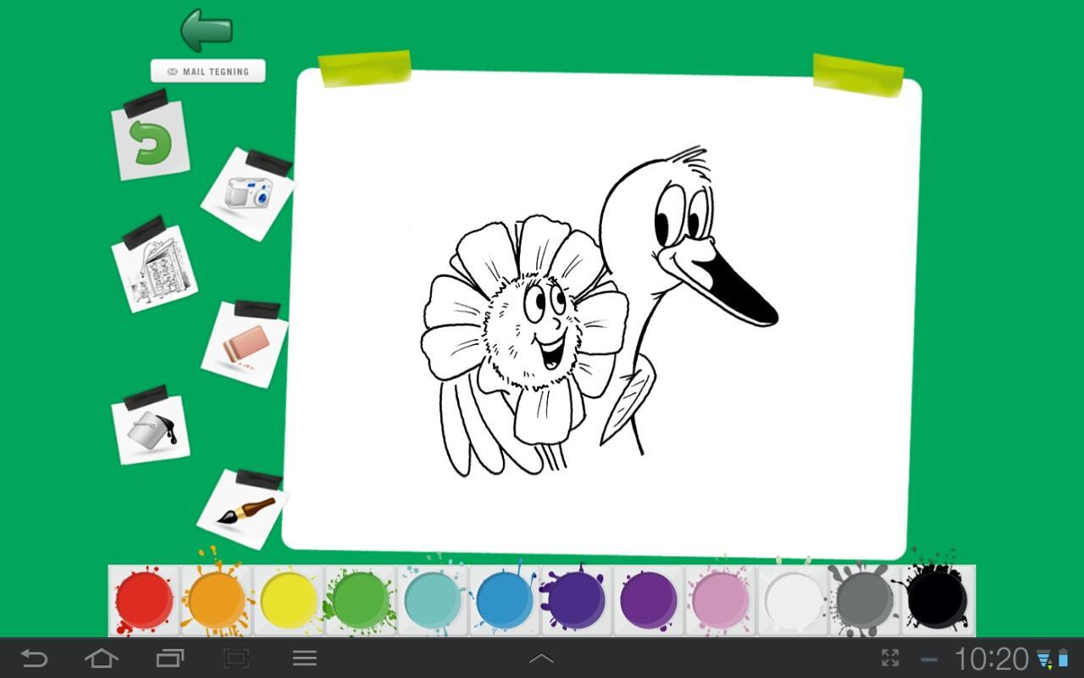Image resolution: width=1084 pixels, height=678 pixels.
Task: Tap the Android home button
Action: (x=102, y=658)
